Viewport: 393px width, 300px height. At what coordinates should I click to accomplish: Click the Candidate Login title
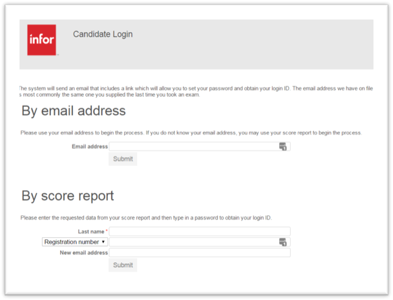click(x=103, y=34)
